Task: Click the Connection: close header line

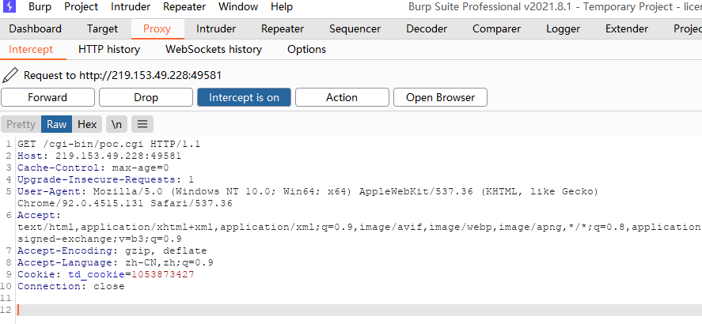Action: [x=70, y=286]
